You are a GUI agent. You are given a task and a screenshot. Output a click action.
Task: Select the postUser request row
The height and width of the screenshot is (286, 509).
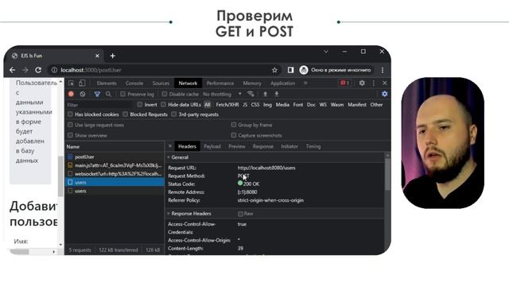(x=115, y=157)
